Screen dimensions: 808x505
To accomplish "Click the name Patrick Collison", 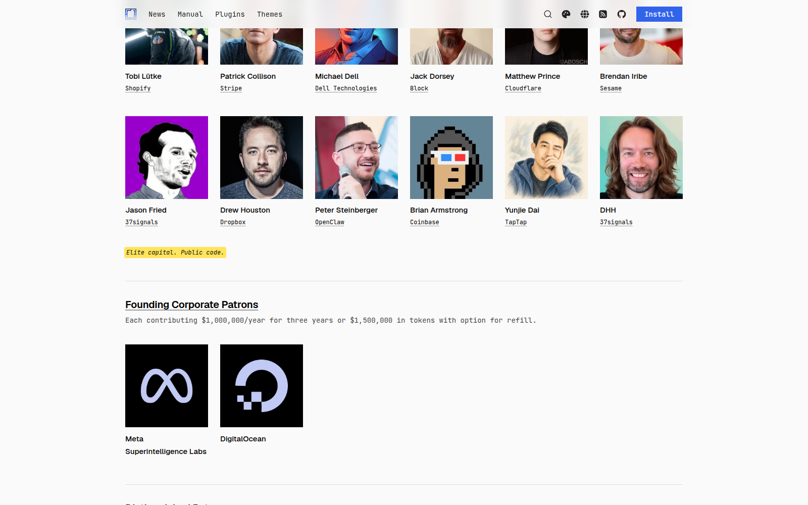I will pos(248,76).
